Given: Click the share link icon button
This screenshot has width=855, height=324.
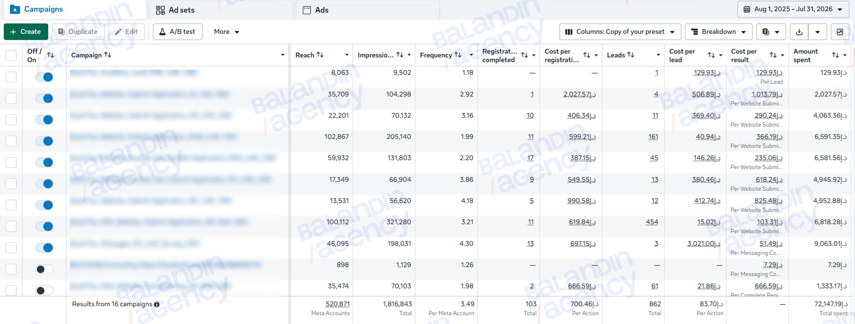Looking at the screenshot, I should click(x=840, y=32).
